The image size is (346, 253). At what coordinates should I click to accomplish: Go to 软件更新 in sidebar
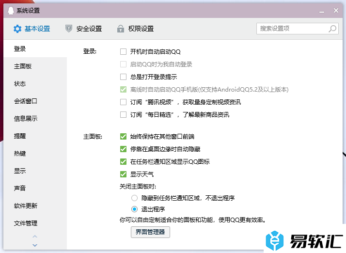(35, 206)
